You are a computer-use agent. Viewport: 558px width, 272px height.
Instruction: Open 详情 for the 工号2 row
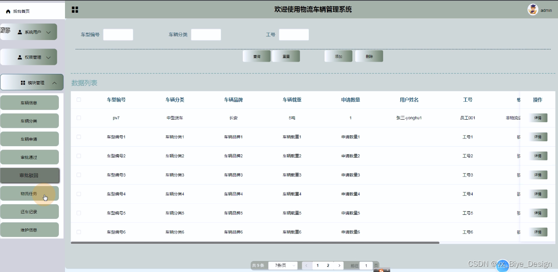[x=538, y=156]
